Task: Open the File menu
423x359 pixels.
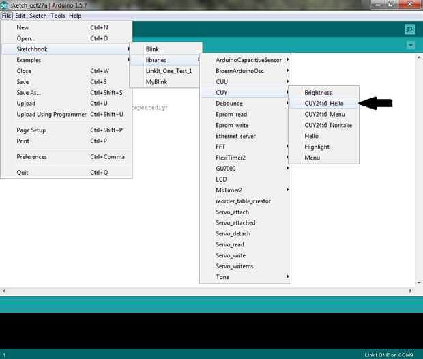Action: [6, 16]
